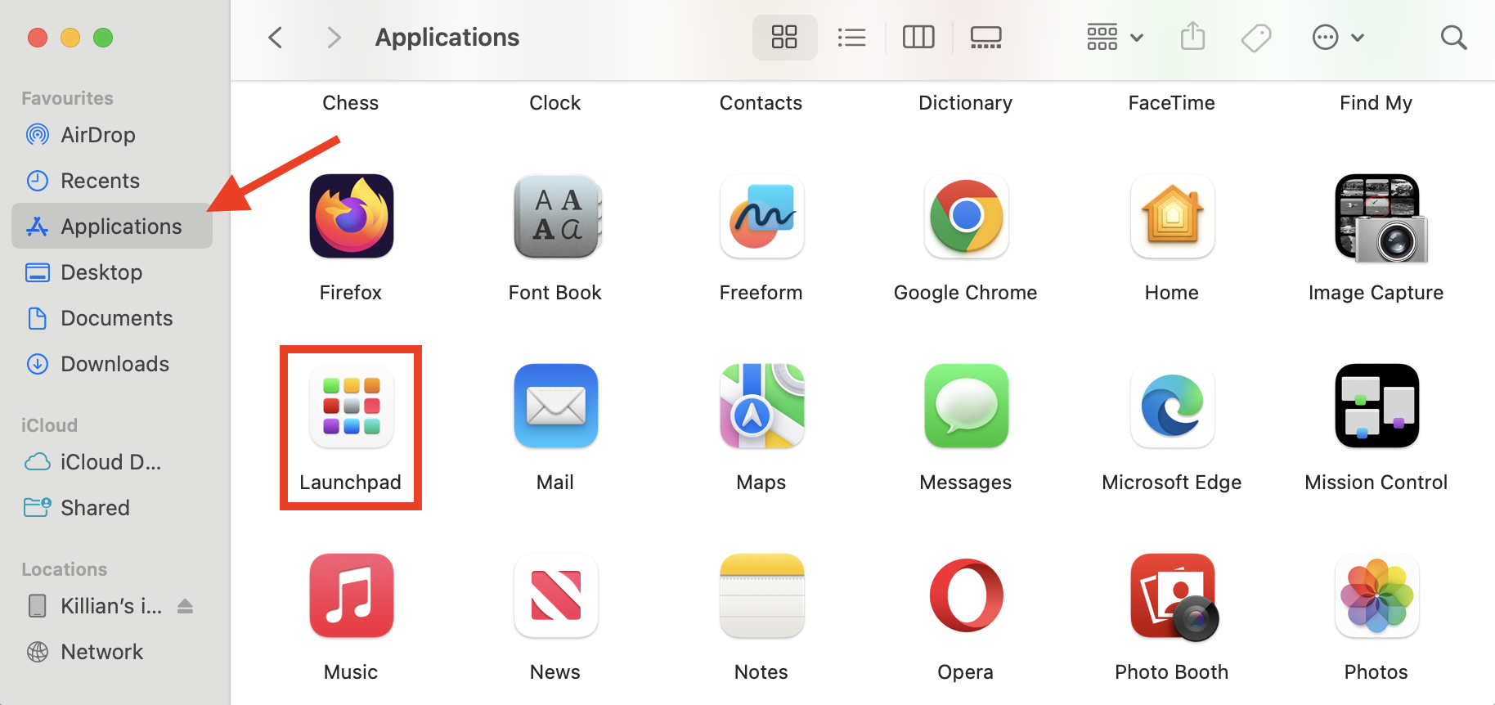Select the Font Book app icon
The image size is (1495, 705).
click(557, 216)
